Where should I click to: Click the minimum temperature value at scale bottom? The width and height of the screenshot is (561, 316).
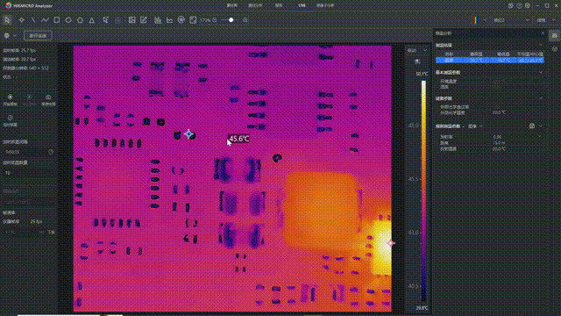click(422, 308)
